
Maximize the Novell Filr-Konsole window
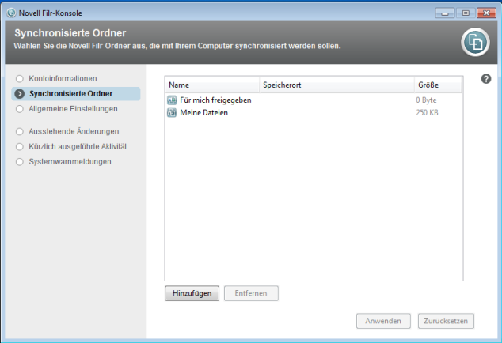click(466, 13)
